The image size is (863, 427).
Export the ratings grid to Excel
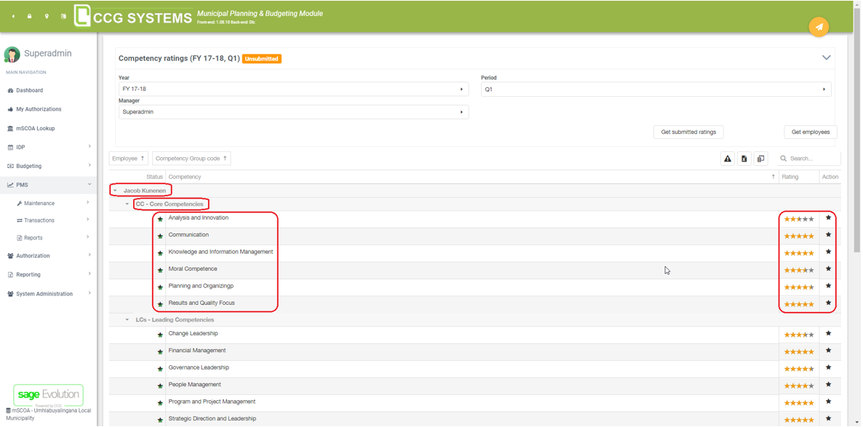tap(744, 159)
